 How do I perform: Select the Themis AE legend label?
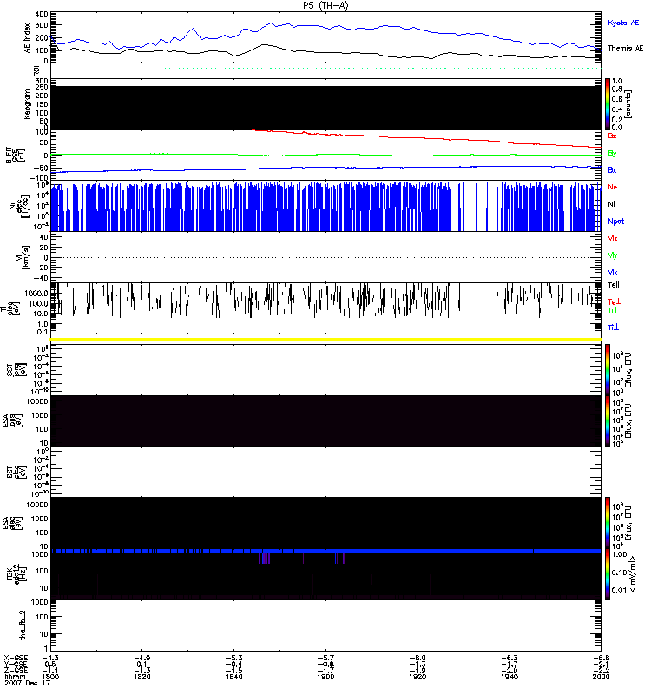(625, 49)
